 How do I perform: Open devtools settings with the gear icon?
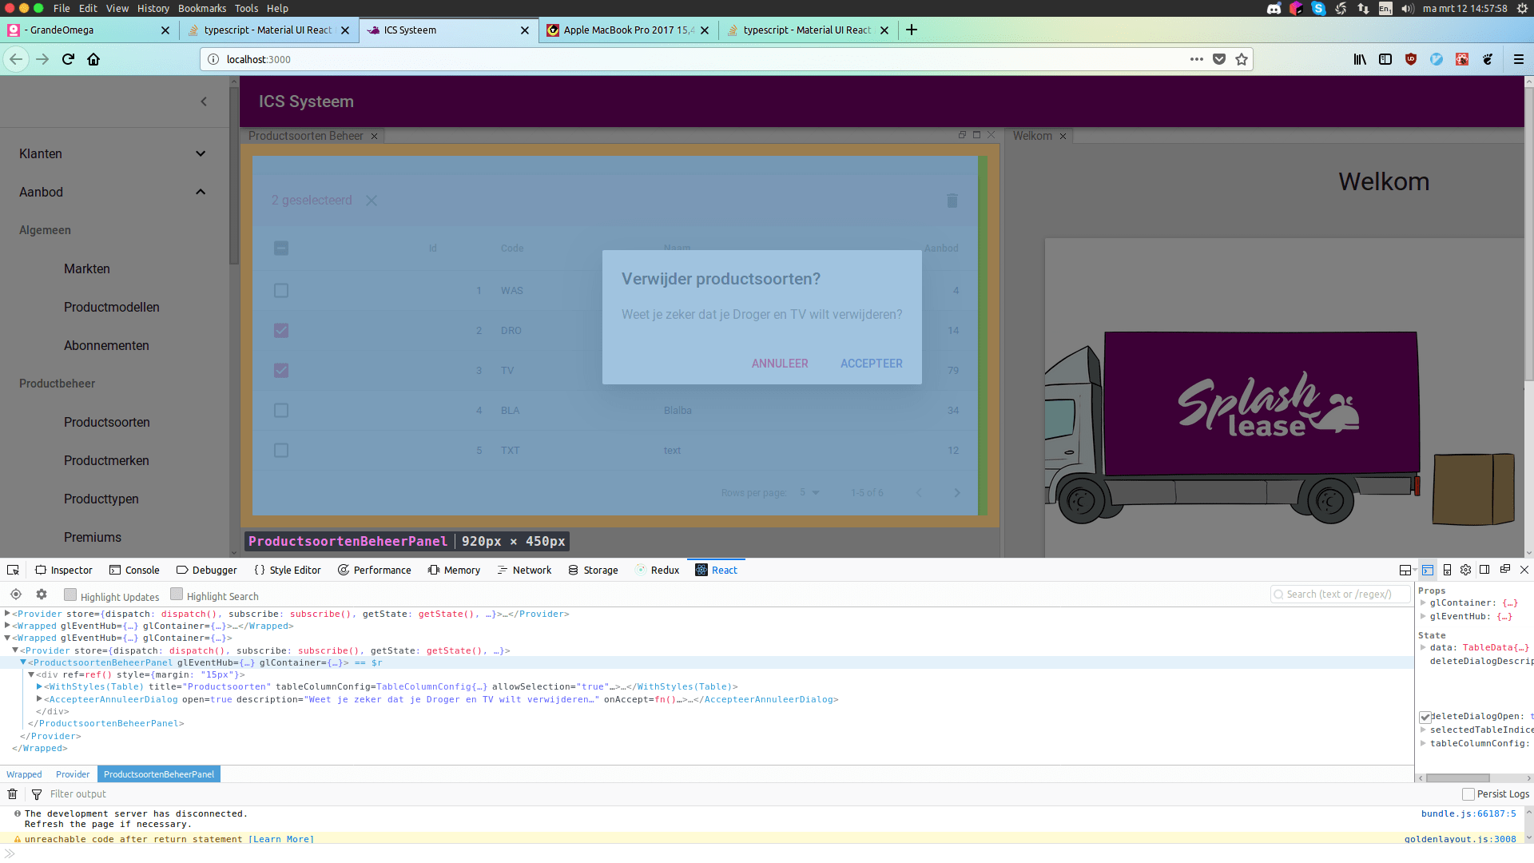(1465, 570)
